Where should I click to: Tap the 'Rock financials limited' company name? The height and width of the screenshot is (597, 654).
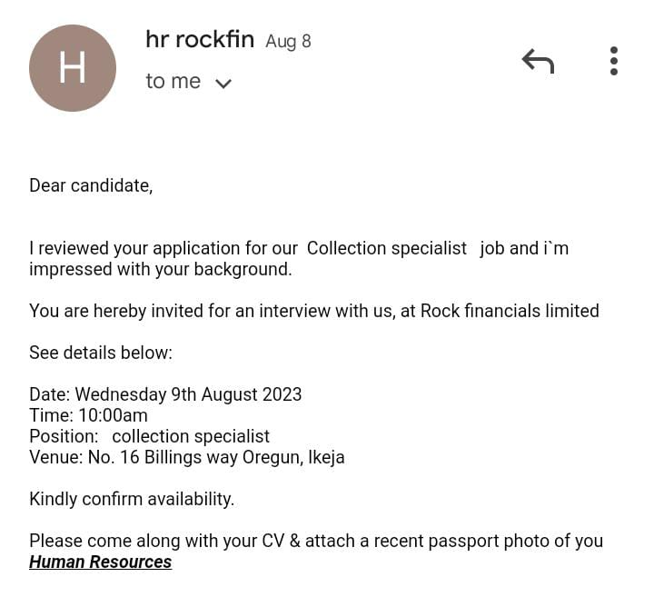(510, 311)
